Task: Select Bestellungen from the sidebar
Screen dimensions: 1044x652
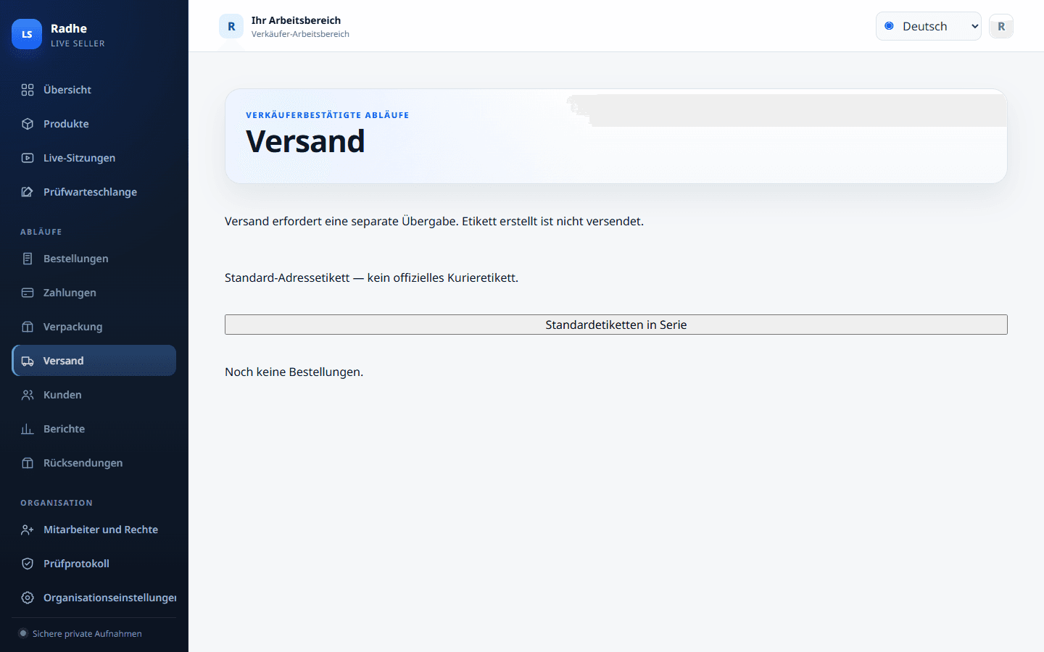Action: (x=94, y=259)
